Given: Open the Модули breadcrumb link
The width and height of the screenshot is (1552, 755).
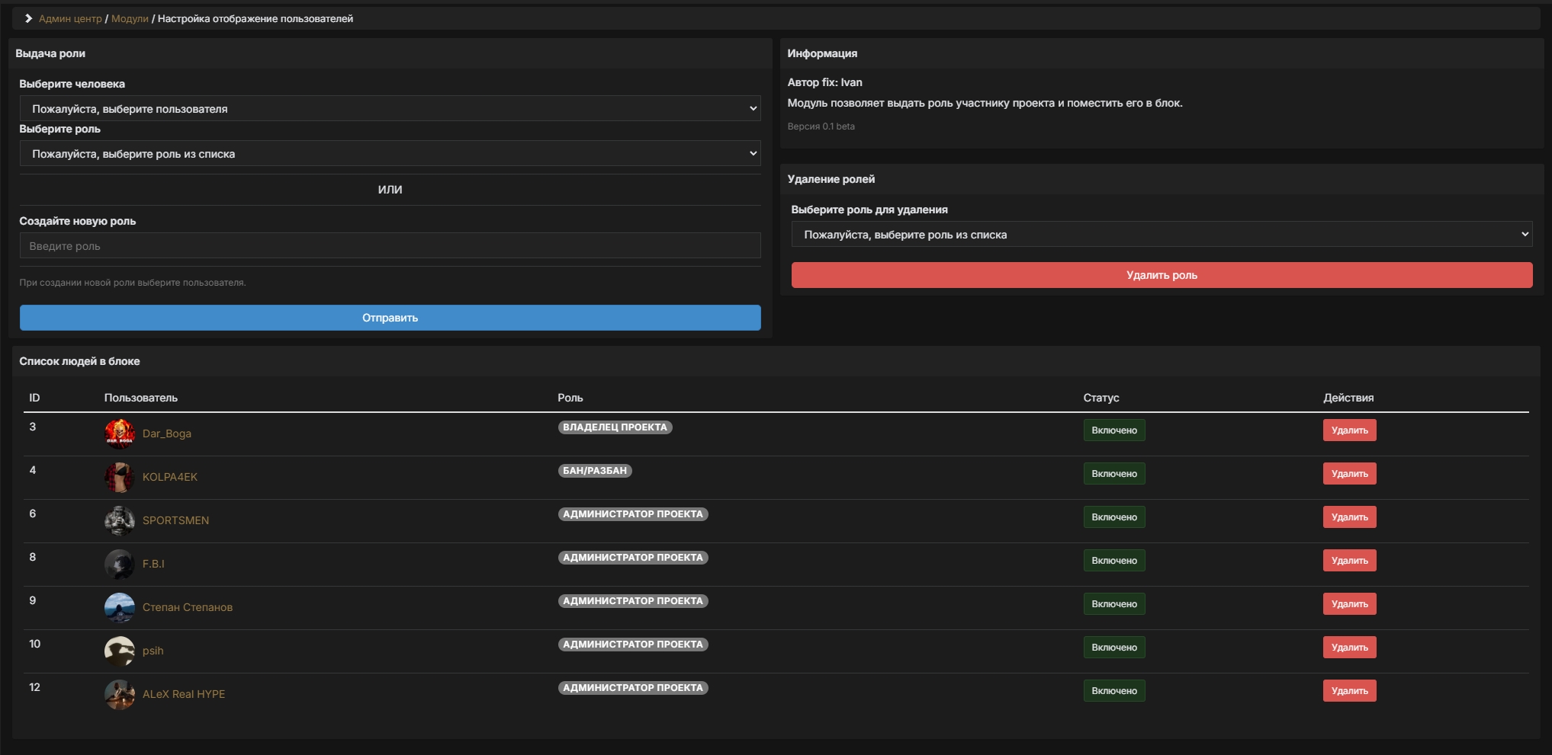Looking at the screenshot, I should click(x=129, y=17).
